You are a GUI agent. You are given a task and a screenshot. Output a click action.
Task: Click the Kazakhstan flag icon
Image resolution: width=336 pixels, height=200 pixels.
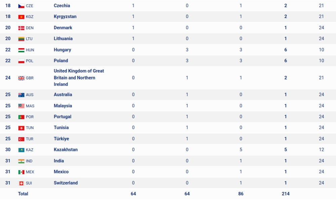point(21,150)
